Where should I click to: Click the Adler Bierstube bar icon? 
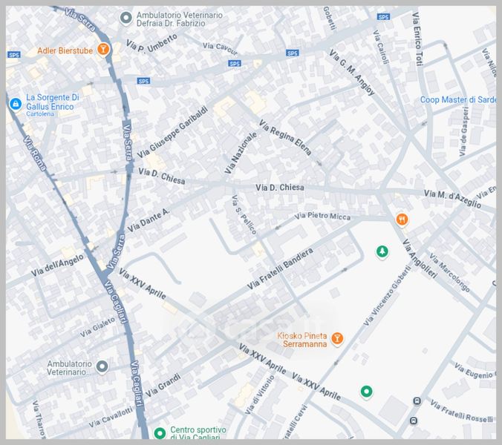coord(105,50)
